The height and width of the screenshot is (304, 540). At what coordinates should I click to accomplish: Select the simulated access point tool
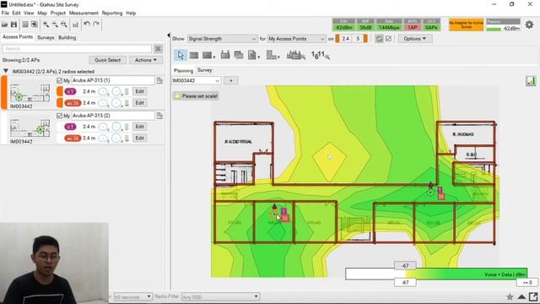(225, 55)
